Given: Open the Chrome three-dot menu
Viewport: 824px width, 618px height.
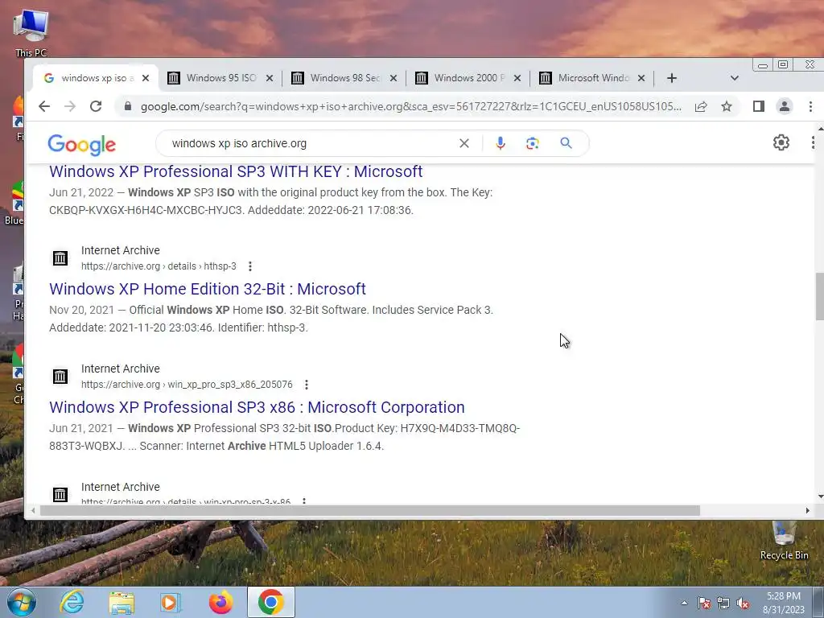Looking at the screenshot, I should click(x=810, y=107).
